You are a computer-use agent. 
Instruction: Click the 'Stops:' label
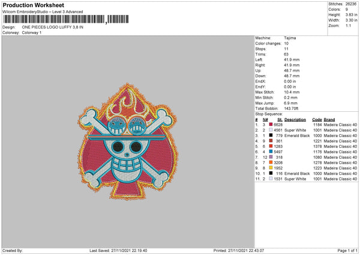click(261, 49)
